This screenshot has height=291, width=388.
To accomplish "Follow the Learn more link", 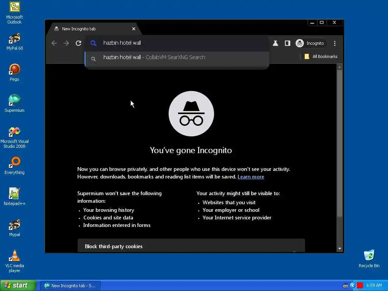I will coord(251,177).
